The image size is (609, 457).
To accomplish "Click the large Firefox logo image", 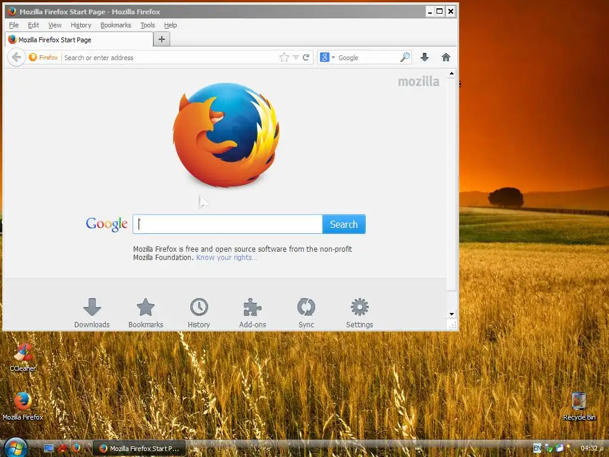I will click(227, 135).
